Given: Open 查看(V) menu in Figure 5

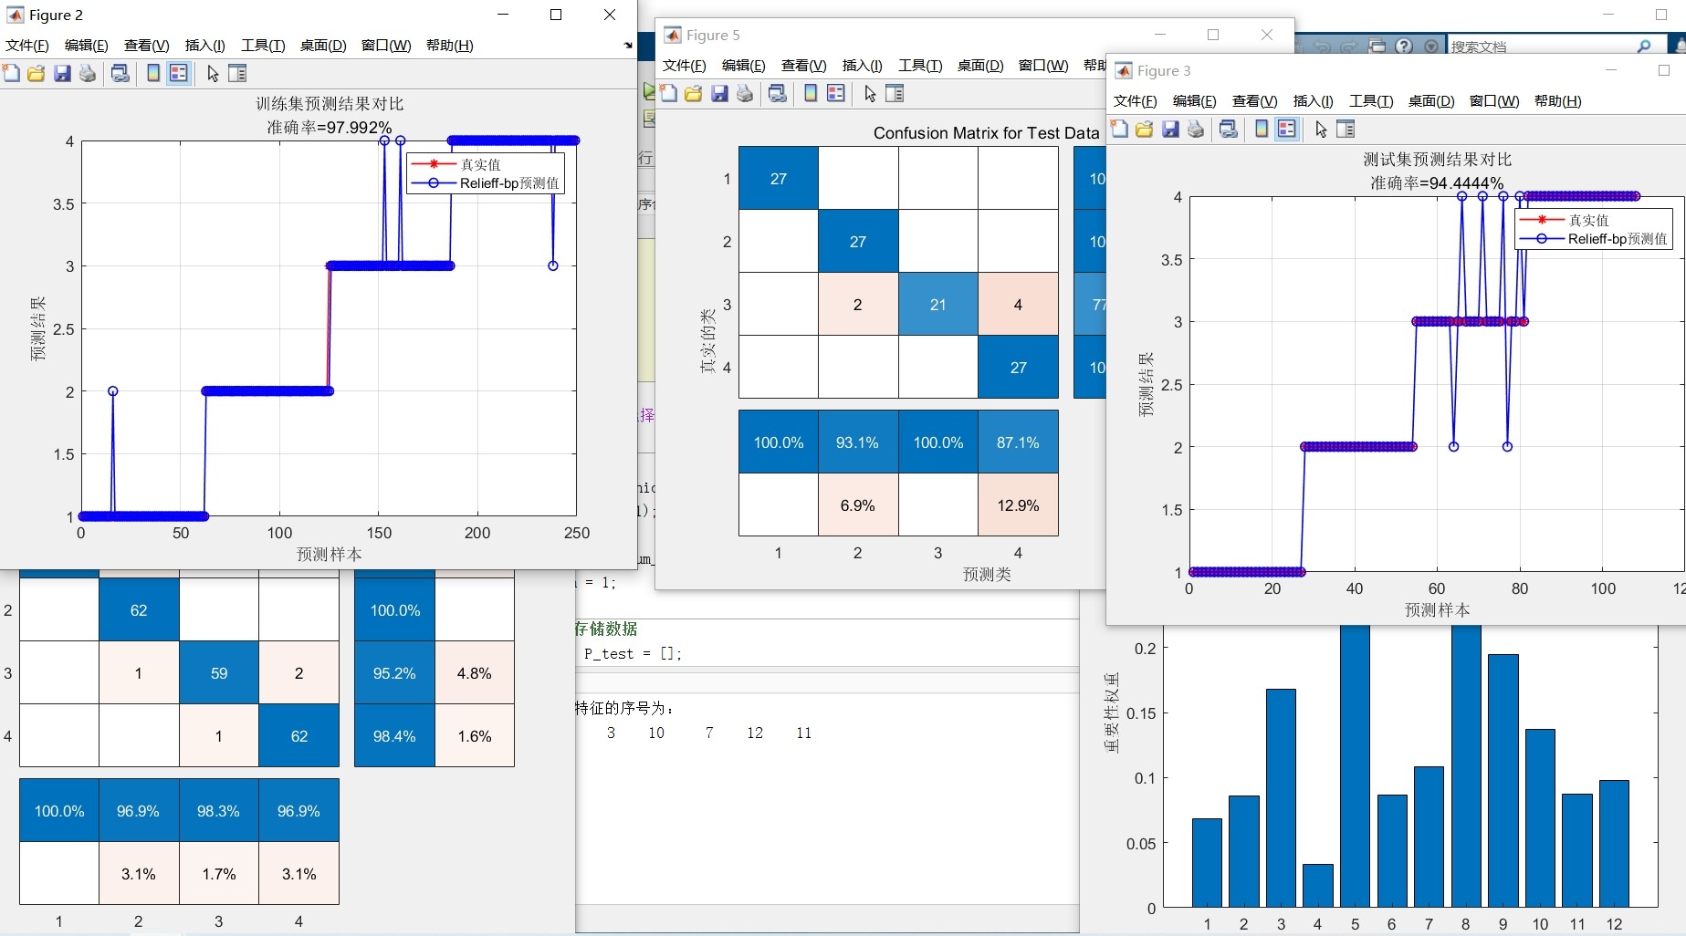Looking at the screenshot, I should click(x=804, y=66).
